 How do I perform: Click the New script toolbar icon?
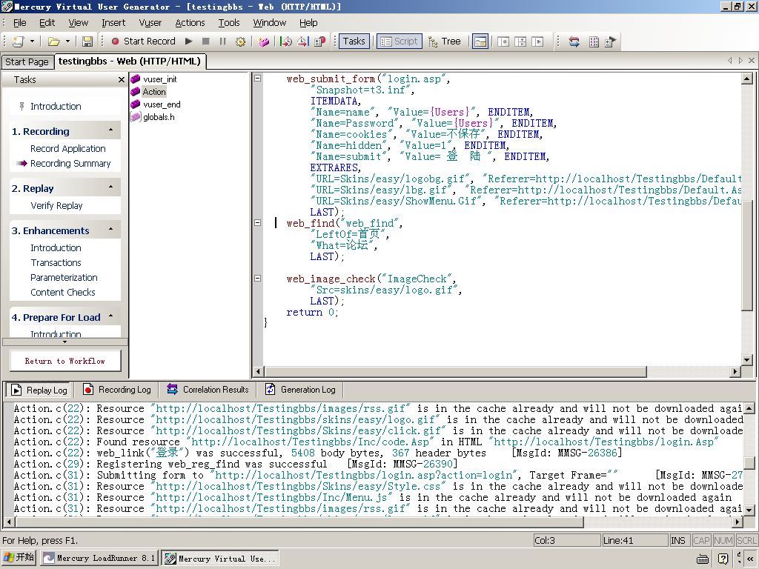tap(19, 41)
